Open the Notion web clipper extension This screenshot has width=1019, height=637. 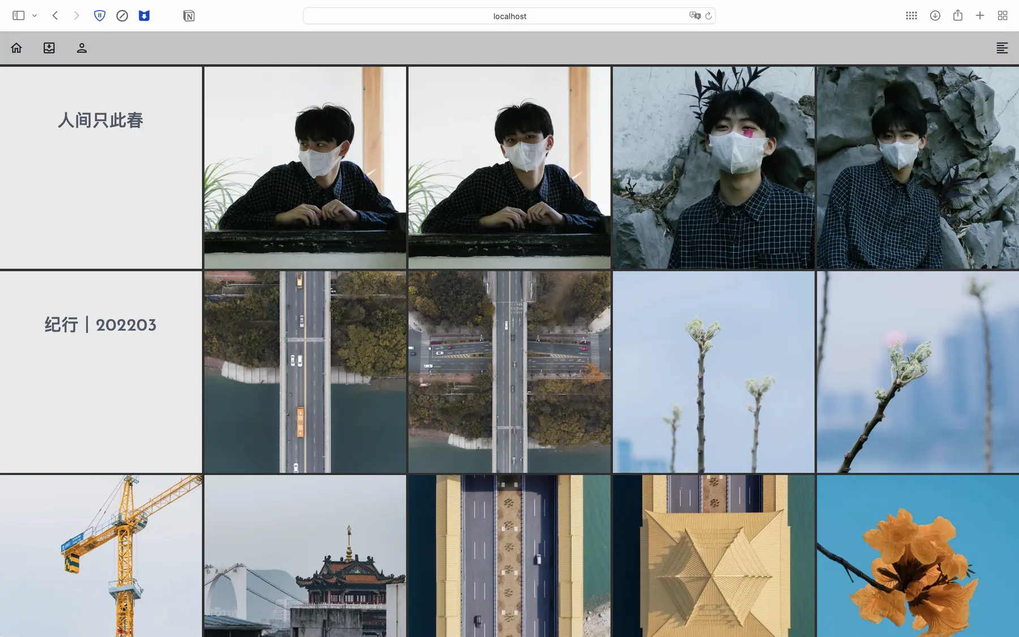189,16
